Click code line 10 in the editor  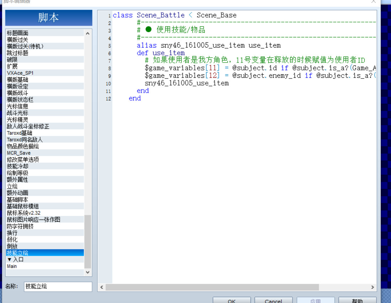tap(187, 83)
